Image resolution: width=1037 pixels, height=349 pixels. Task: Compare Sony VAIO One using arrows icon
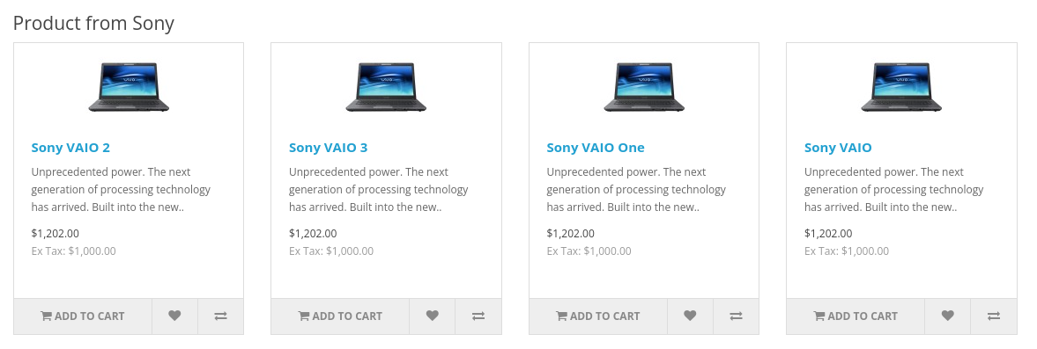tap(736, 316)
